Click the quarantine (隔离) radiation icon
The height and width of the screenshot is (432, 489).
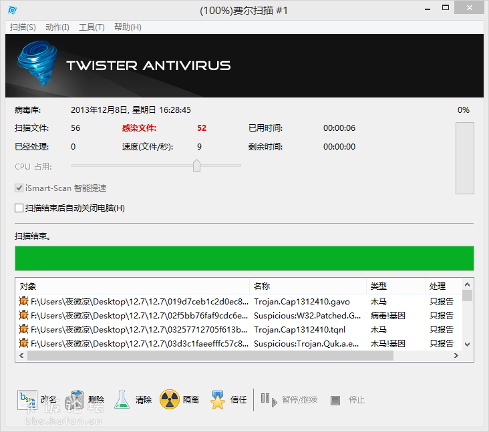click(170, 399)
